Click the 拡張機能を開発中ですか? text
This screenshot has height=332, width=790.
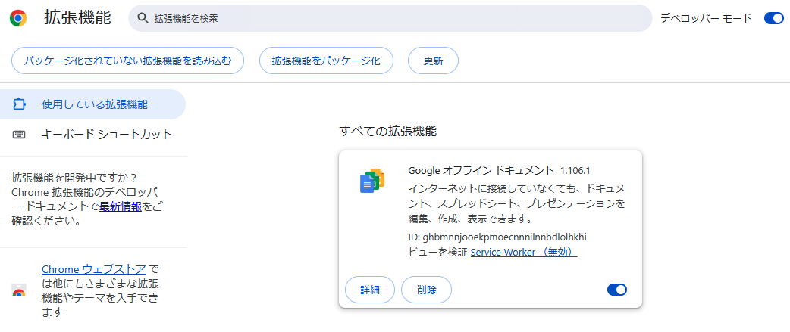tap(74, 178)
